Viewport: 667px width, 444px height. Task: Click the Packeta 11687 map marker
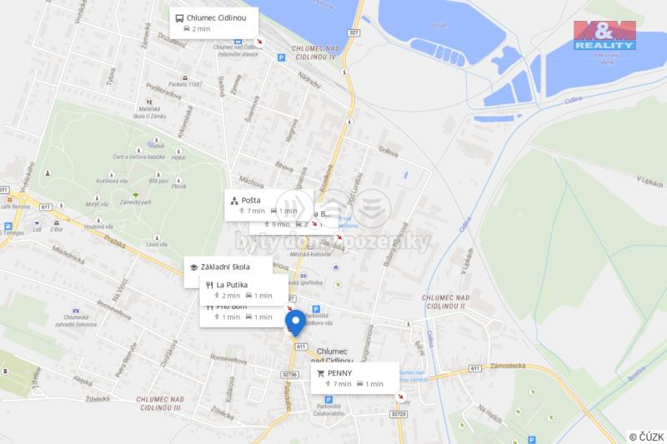[x=185, y=78]
